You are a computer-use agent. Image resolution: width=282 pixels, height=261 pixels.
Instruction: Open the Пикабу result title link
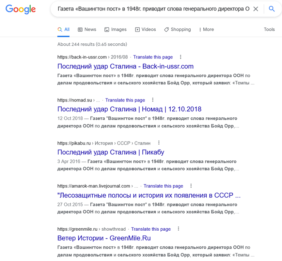pyautogui.click(x=111, y=152)
